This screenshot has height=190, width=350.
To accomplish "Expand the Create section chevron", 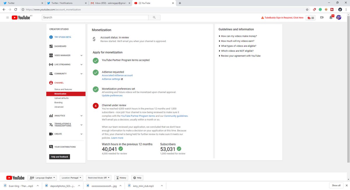I will click(x=81, y=134).
